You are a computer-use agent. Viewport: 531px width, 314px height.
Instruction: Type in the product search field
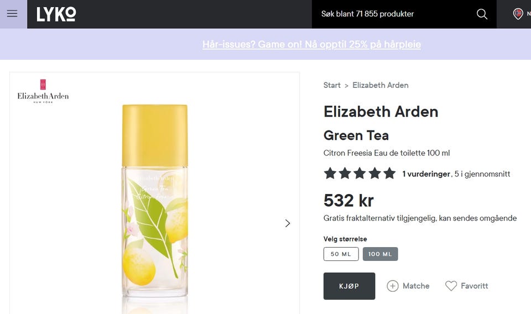[393, 14]
